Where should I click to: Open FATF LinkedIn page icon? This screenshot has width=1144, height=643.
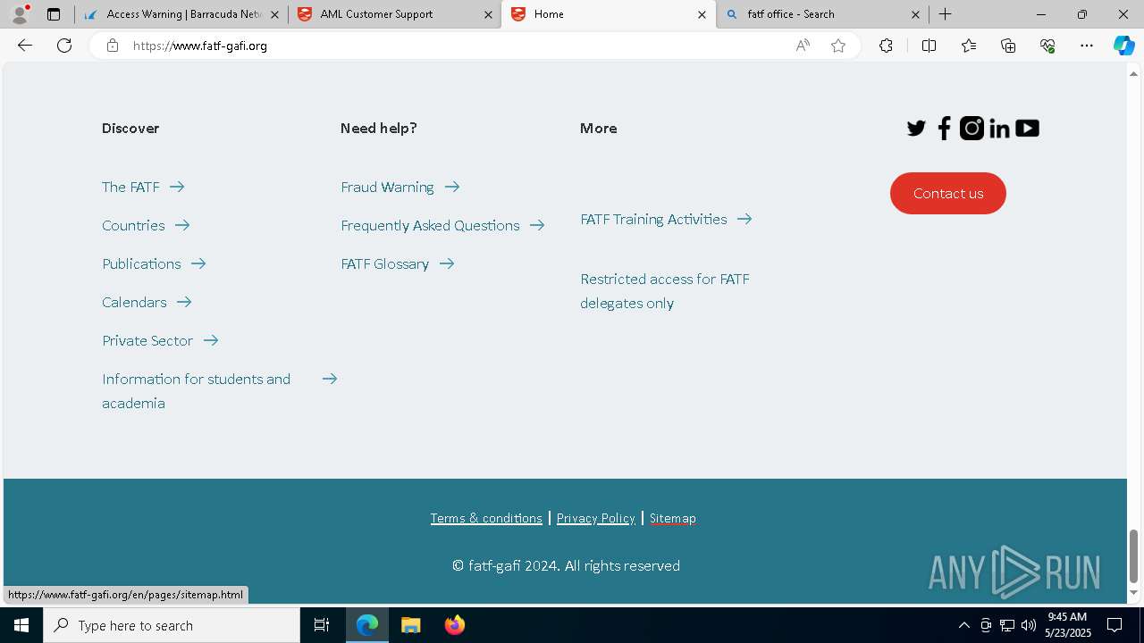point(999,129)
